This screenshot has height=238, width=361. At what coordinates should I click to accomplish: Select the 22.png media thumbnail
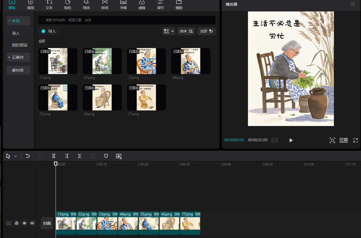[x=102, y=61]
